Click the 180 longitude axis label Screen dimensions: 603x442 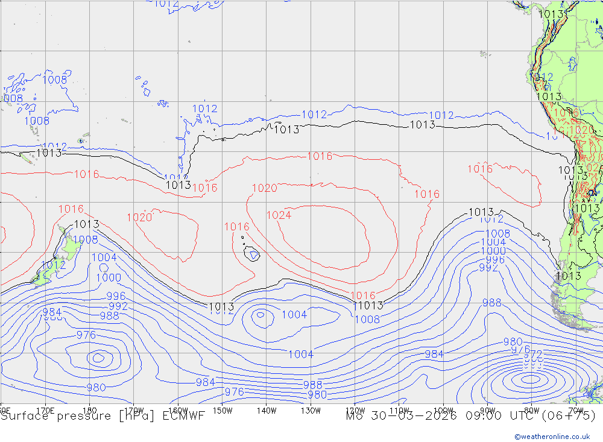point(90,410)
